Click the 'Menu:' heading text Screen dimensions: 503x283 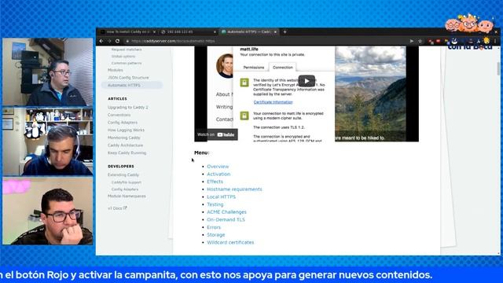point(202,153)
